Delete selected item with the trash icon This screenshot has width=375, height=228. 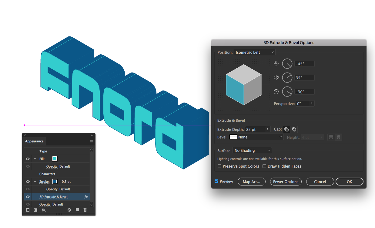85,210
